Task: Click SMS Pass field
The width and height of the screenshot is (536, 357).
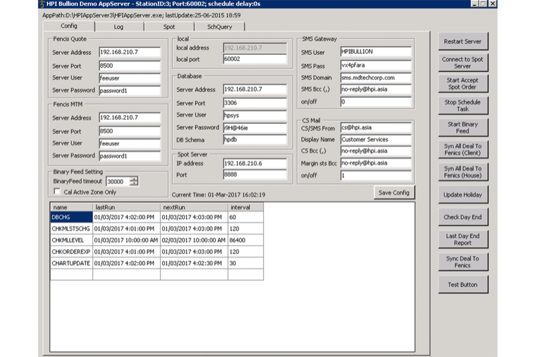Action: click(376, 65)
